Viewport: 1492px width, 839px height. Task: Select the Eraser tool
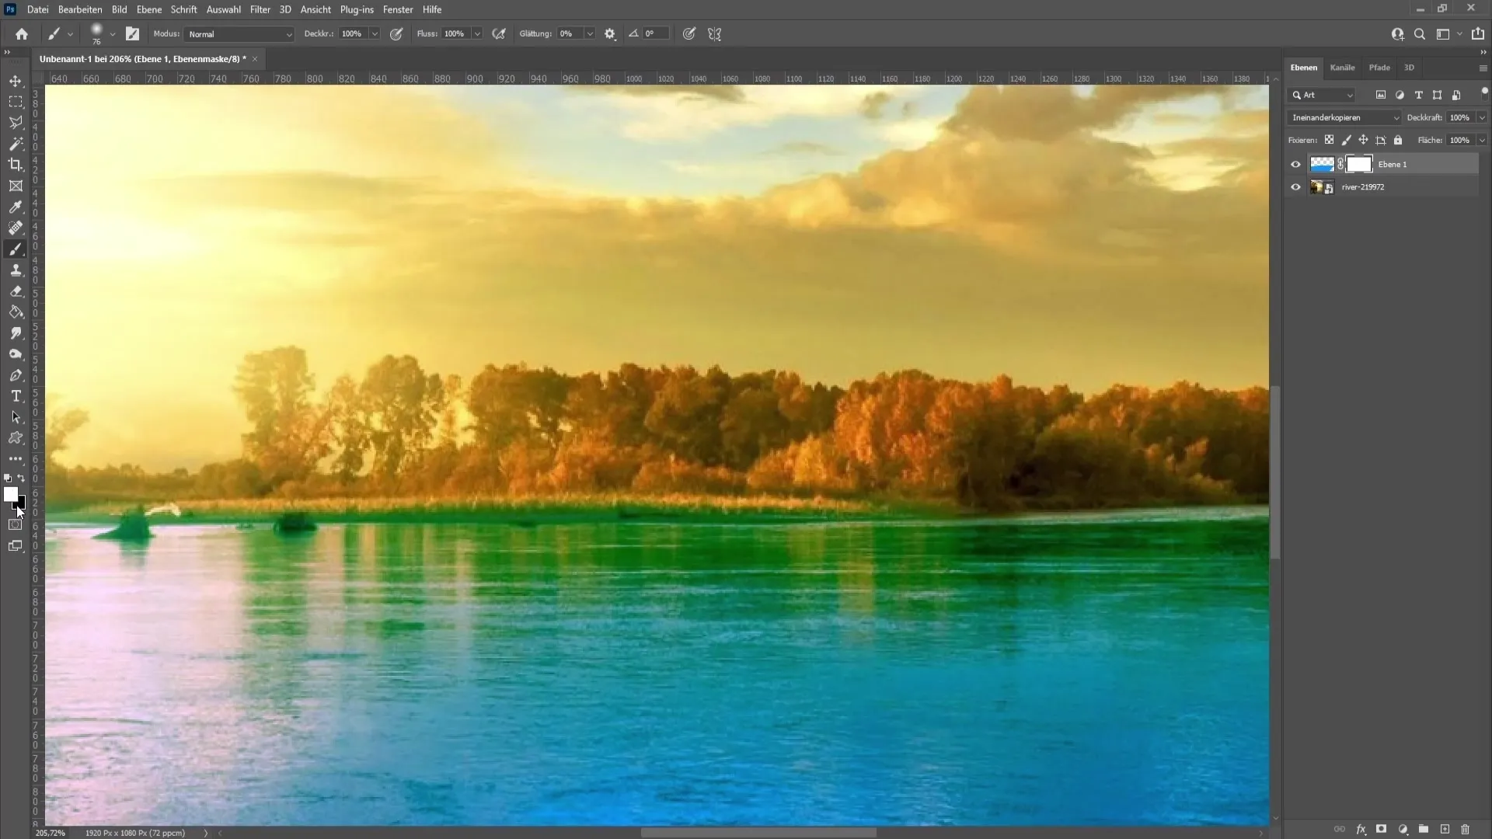(x=16, y=291)
